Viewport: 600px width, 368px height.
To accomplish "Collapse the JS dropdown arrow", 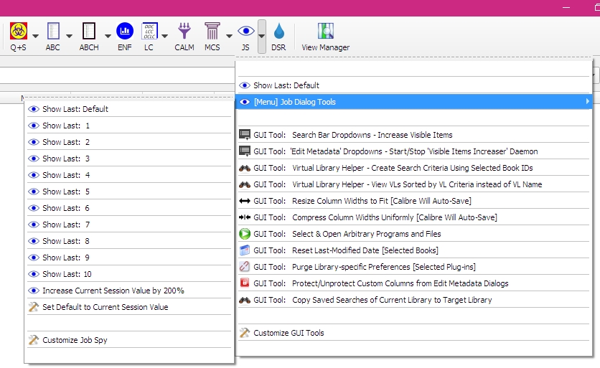I will (262, 35).
